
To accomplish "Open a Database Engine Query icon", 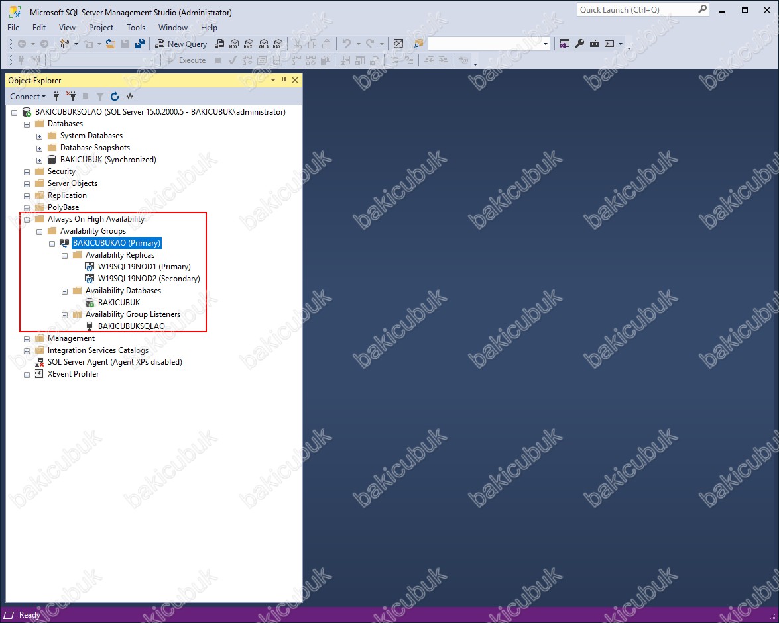I will click(219, 44).
